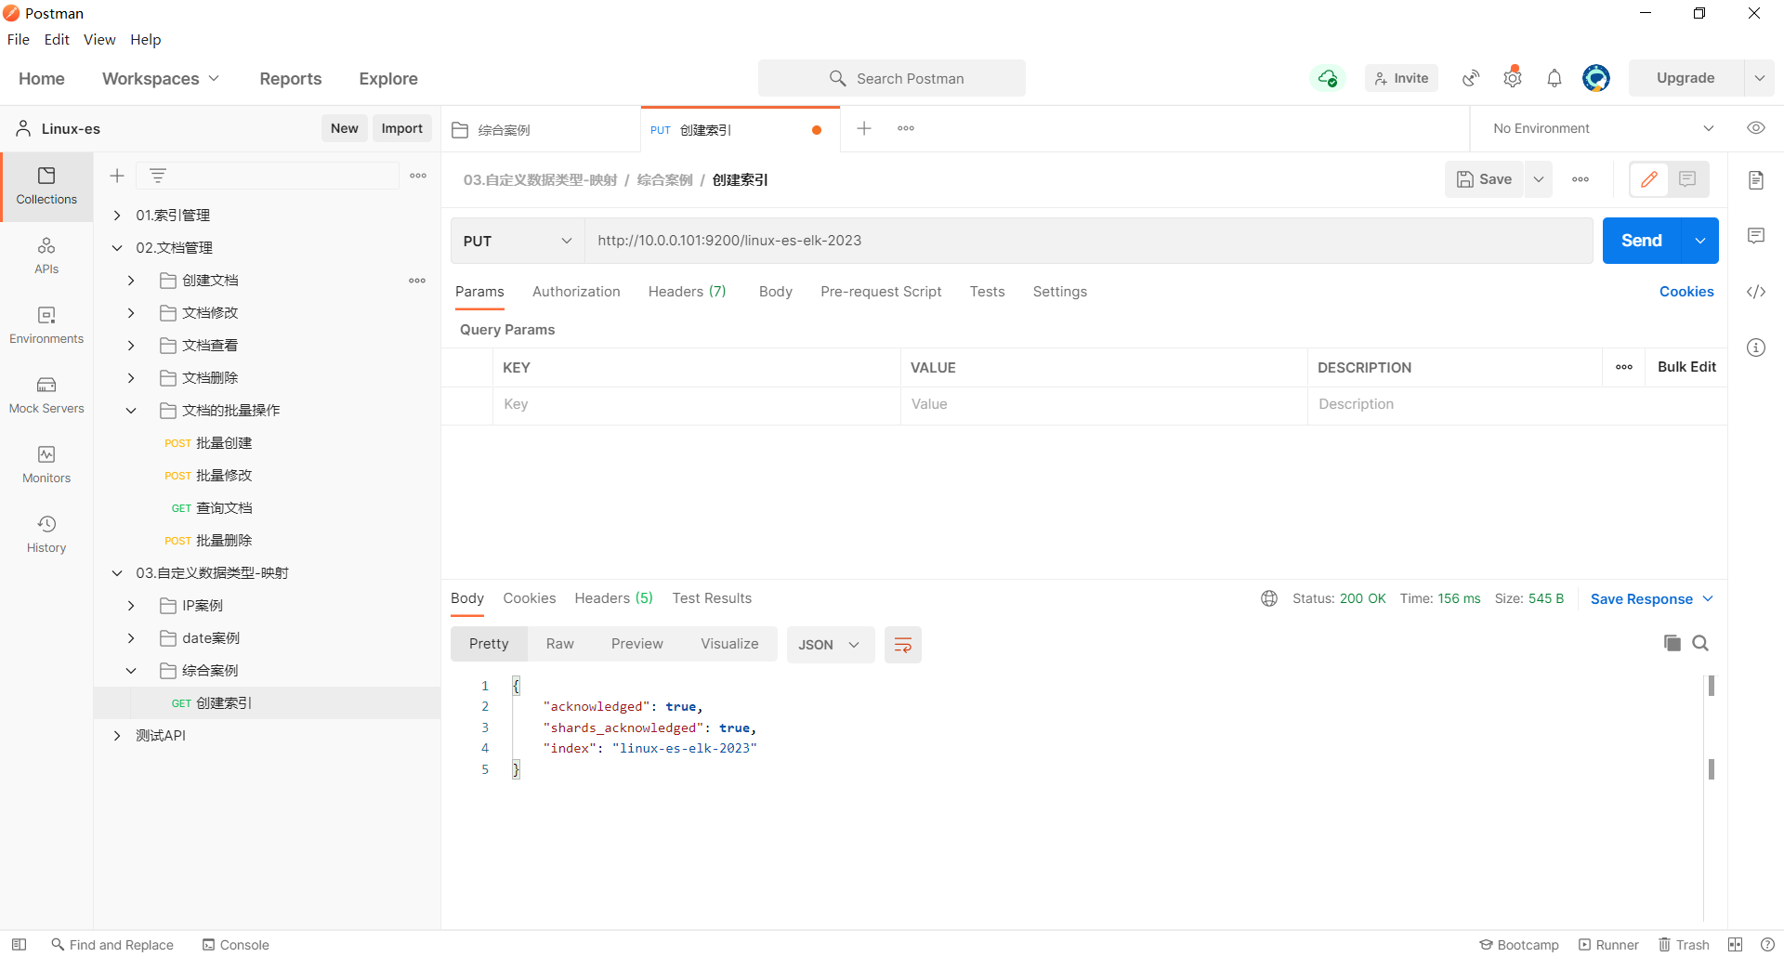
Task: Switch to comment mode beside the pencil
Action: 1687,179
